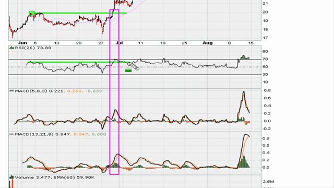Viewport: 334px width, 188px height.
Task: Click the price scale value 19
Action: [x=266, y=21]
